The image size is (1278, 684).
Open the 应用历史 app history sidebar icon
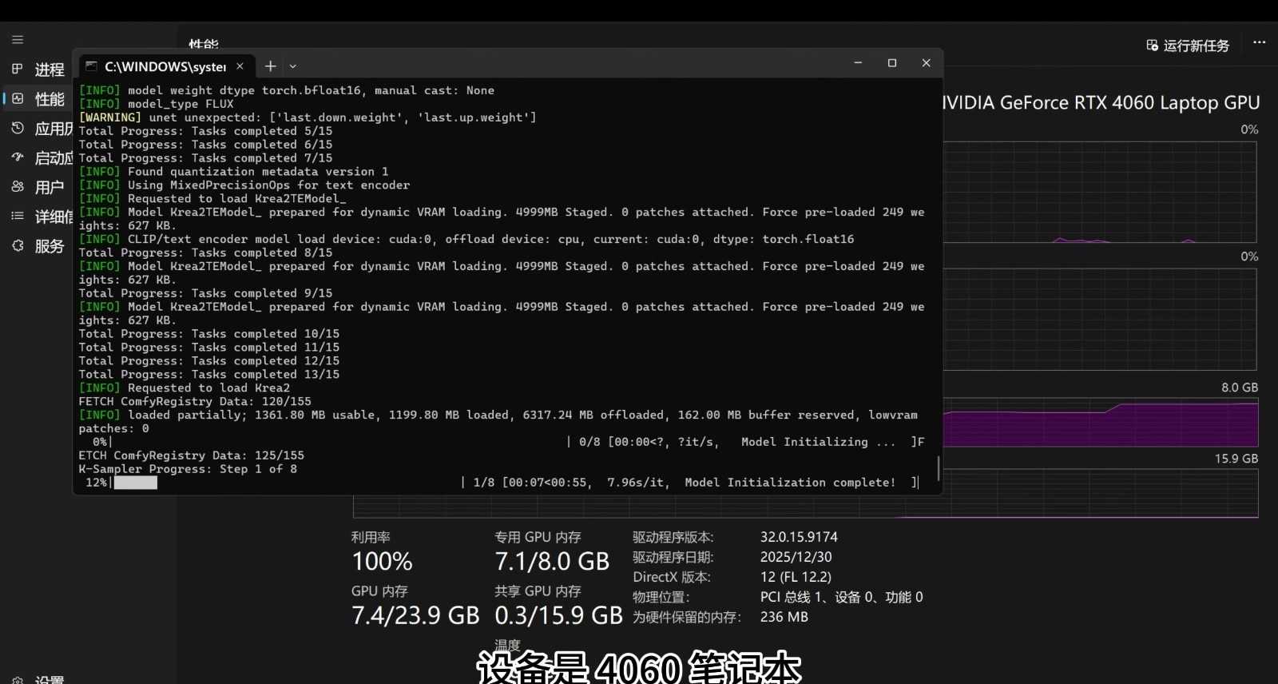(x=18, y=128)
